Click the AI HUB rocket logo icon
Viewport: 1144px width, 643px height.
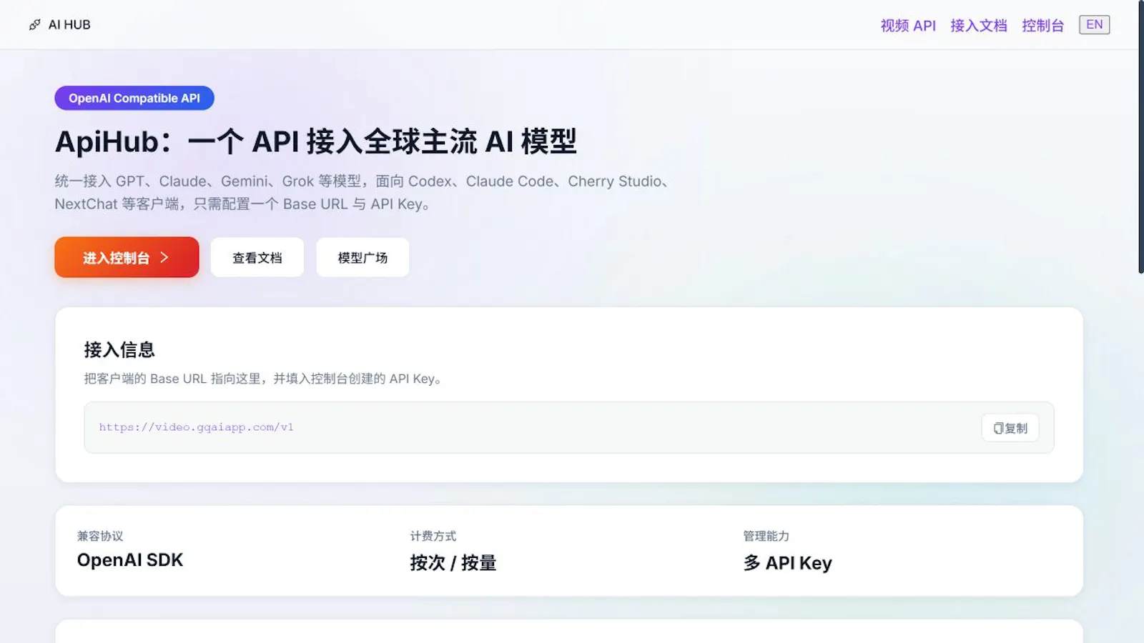coord(34,25)
